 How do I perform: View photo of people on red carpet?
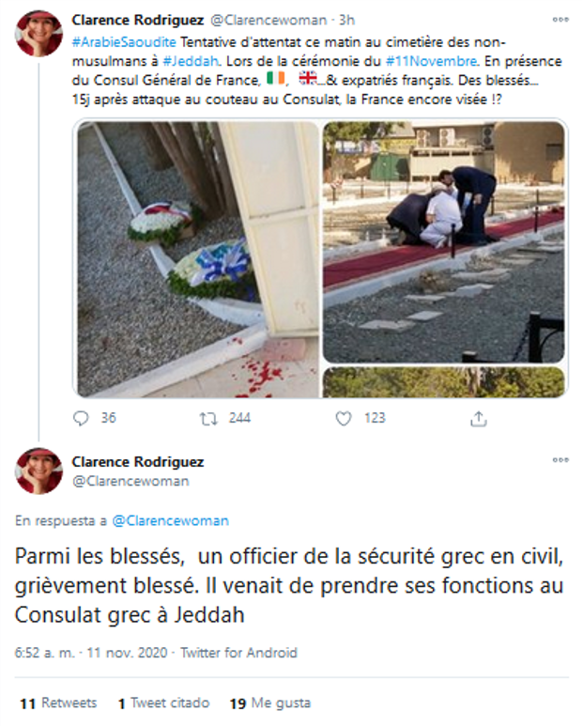coord(444,242)
